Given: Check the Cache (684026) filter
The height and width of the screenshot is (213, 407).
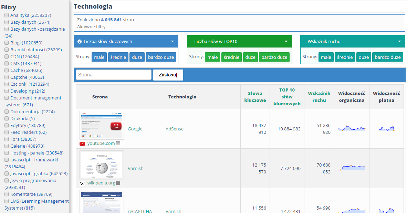Looking at the screenshot, I should pyautogui.click(x=7, y=70).
